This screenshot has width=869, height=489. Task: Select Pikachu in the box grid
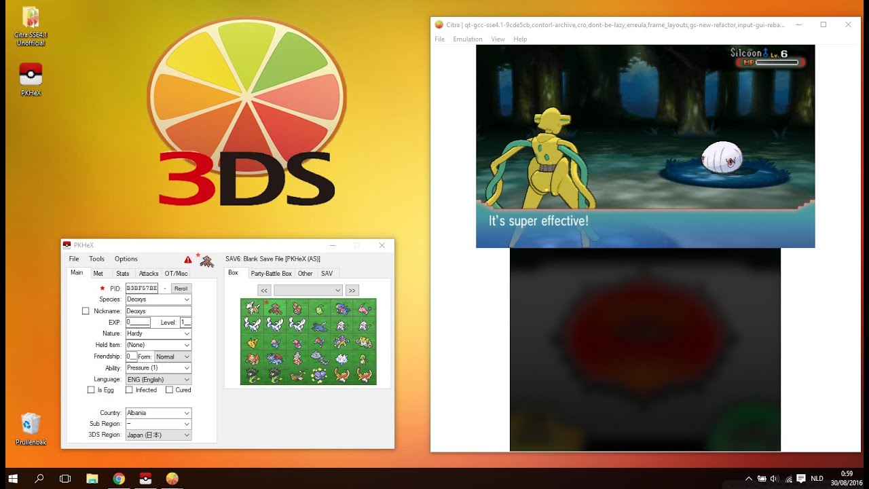click(x=252, y=342)
